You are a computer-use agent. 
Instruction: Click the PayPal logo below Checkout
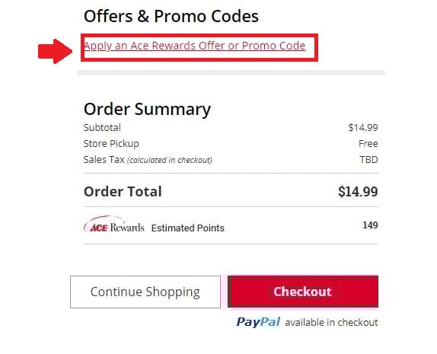(258, 322)
